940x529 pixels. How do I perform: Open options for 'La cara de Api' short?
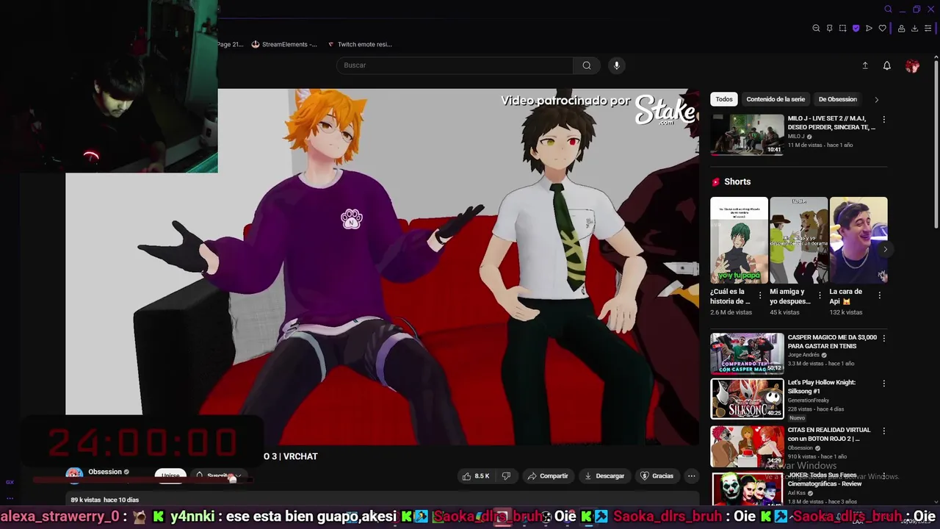(879, 295)
